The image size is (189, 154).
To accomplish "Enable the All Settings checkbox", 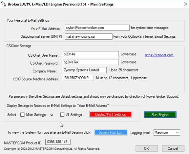I will pyautogui.click(x=62, y=114).
